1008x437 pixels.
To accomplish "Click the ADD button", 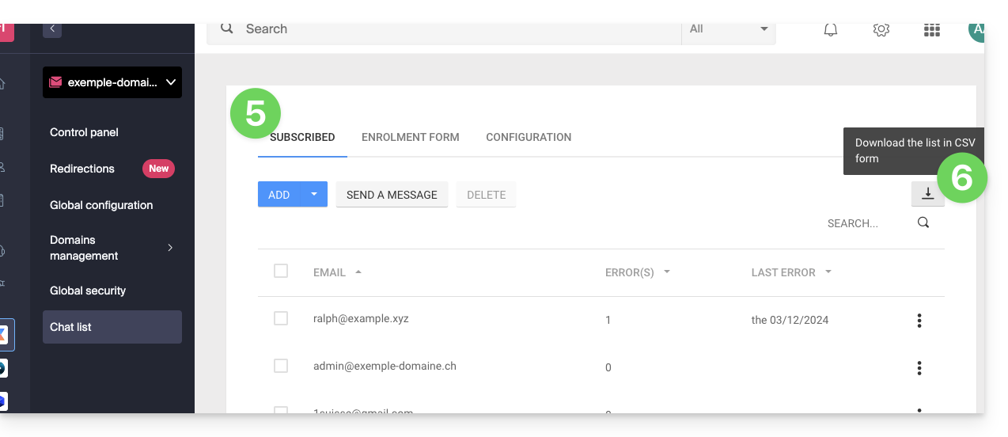I will [279, 194].
